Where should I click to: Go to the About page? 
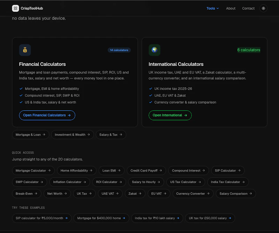click(231, 8)
